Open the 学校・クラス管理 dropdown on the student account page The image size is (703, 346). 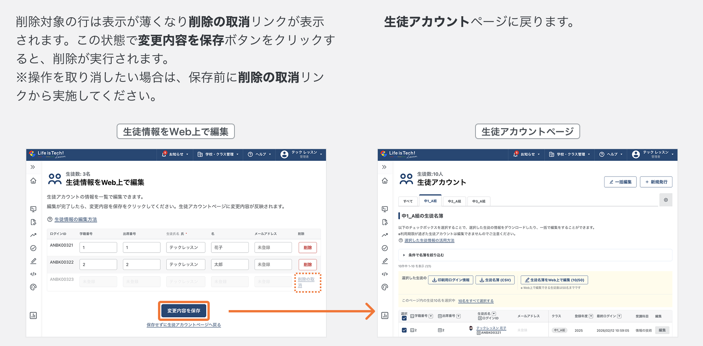(570, 154)
